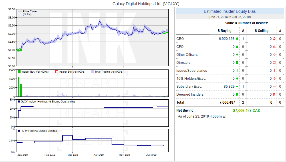Click the shorter green insider buy volume bar
This screenshot has height=162, width=286.
tap(21, 91)
